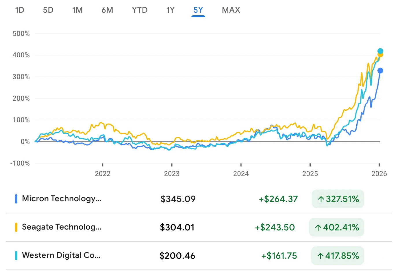Open the Seagate Technology stock row
The width and height of the screenshot is (400, 275).
[x=62, y=227]
